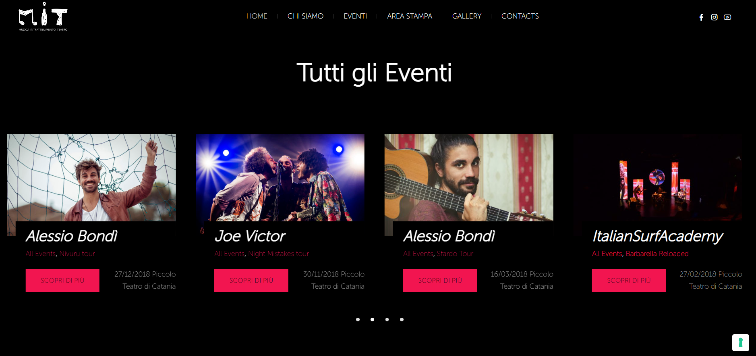
Task: Select the first carousel dot
Action: pyautogui.click(x=358, y=319)
